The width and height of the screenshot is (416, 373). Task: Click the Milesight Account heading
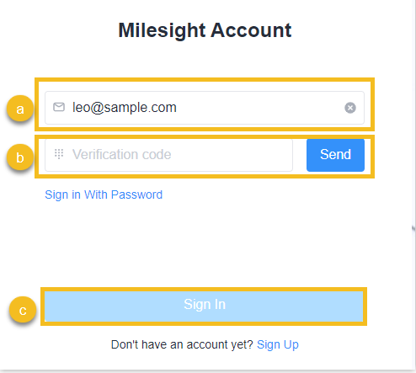click(x=205, y=30)
